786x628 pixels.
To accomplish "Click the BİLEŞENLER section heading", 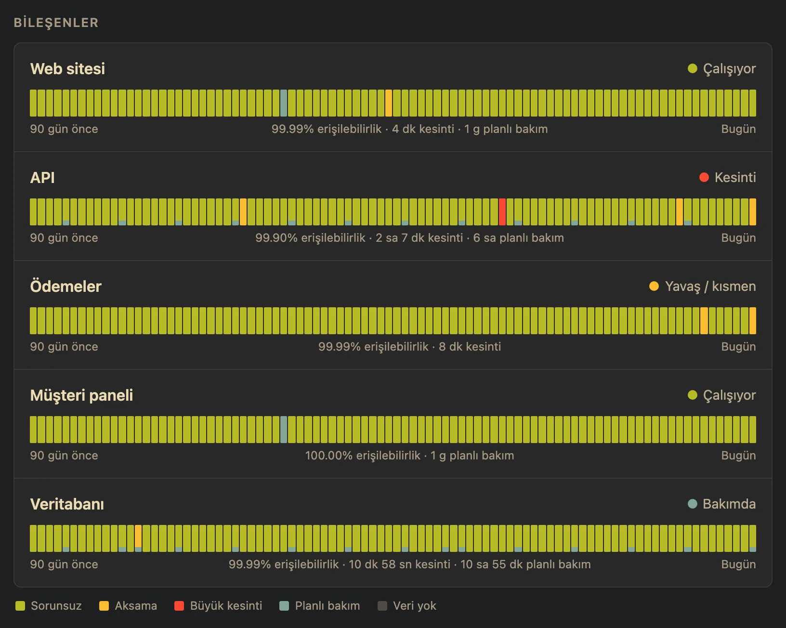I will click(x=56, y=23).
